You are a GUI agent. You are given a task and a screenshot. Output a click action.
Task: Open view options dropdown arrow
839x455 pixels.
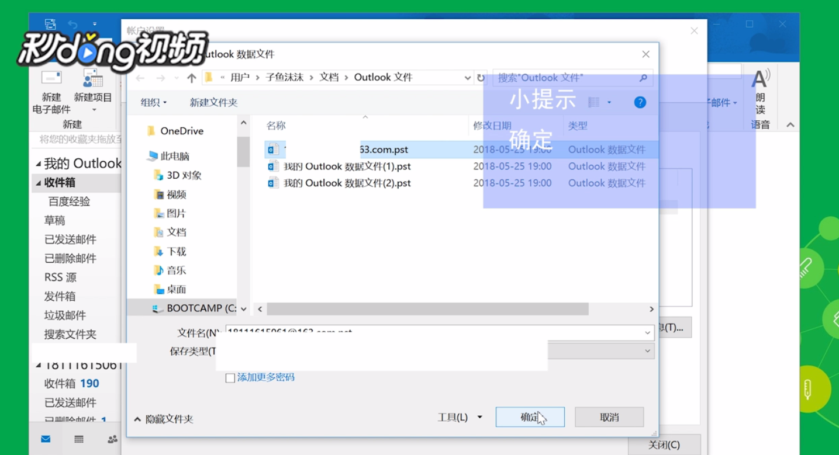coord(609,102)
